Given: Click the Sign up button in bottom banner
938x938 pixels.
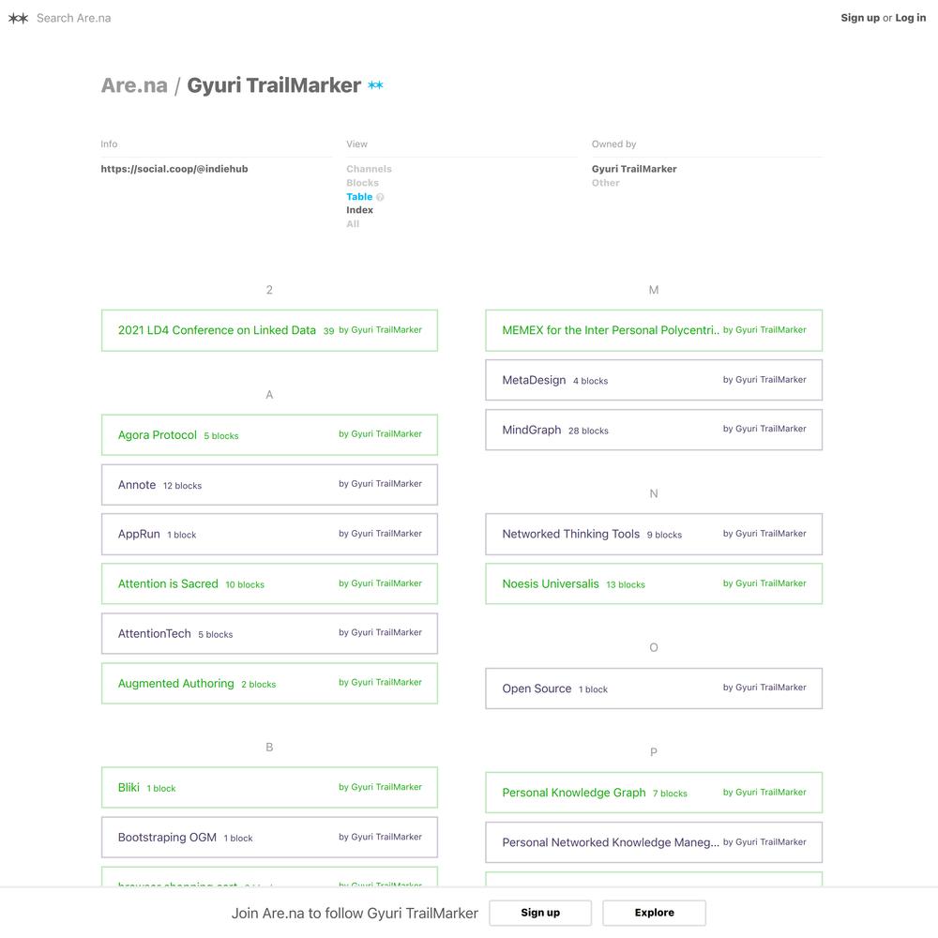Looking at the screenshot, I should (540, 913).
